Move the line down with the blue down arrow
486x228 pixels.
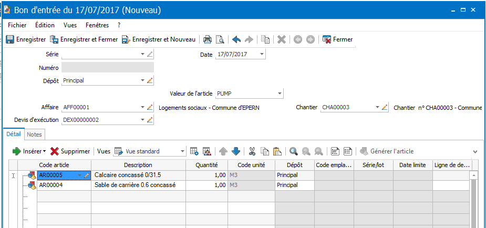[236, 151]
